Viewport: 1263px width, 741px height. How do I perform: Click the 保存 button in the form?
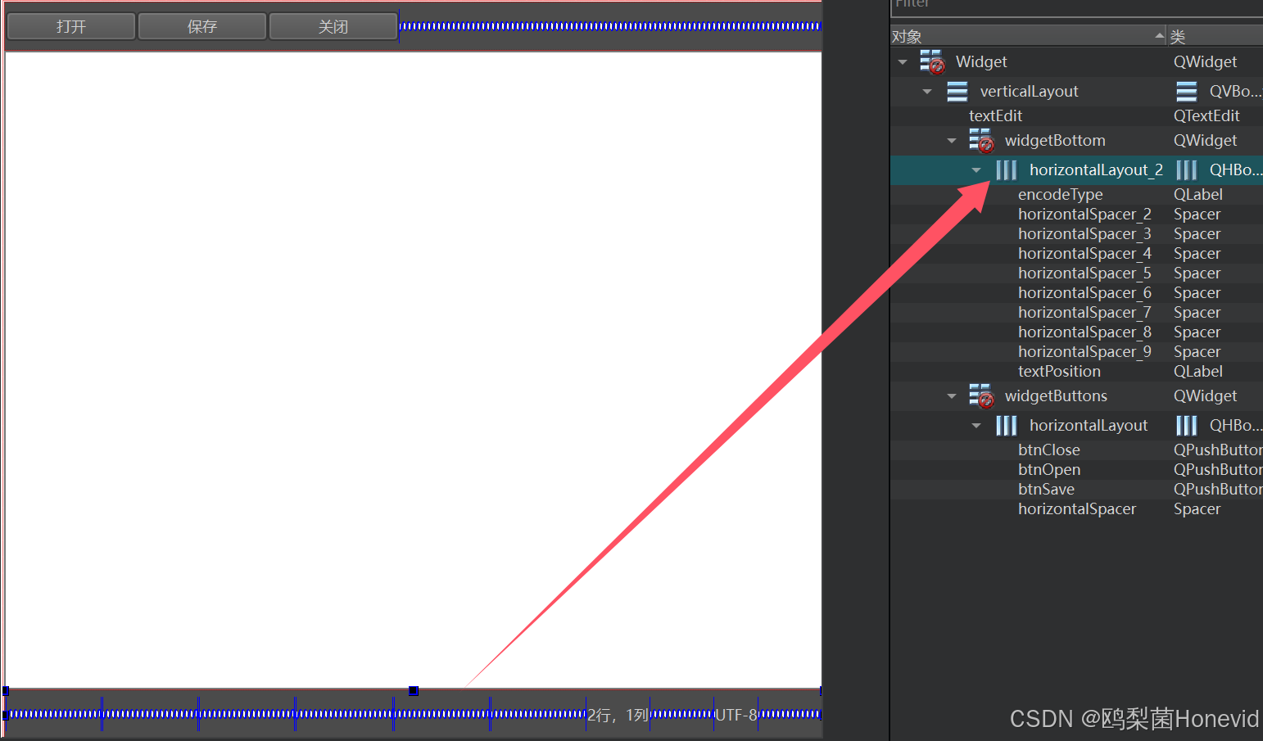click(x=202, y=26)
